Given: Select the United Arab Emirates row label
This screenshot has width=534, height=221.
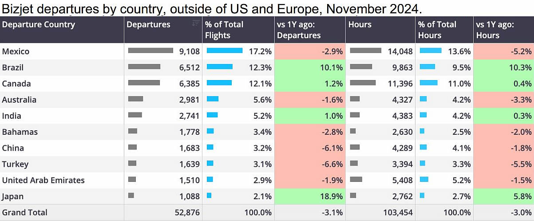Looking at the screenshot, I should pyautogui.click(x=44, y=180).
